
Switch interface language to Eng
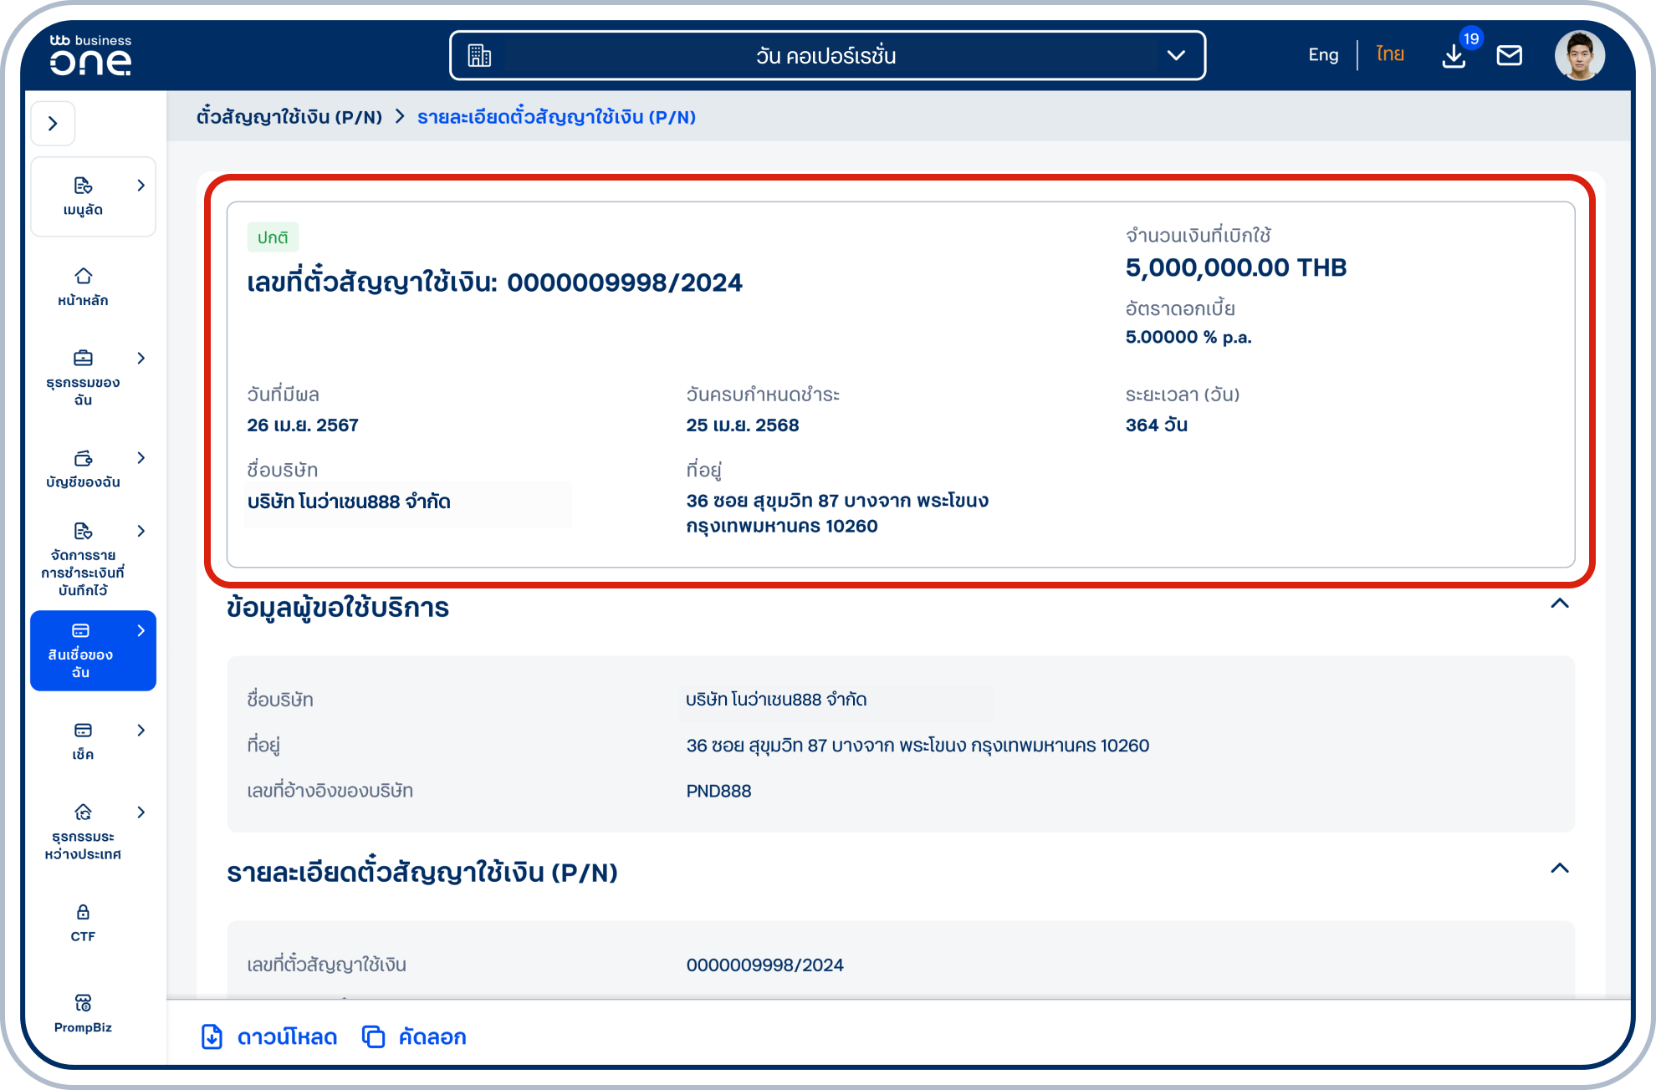[1322, 54]
